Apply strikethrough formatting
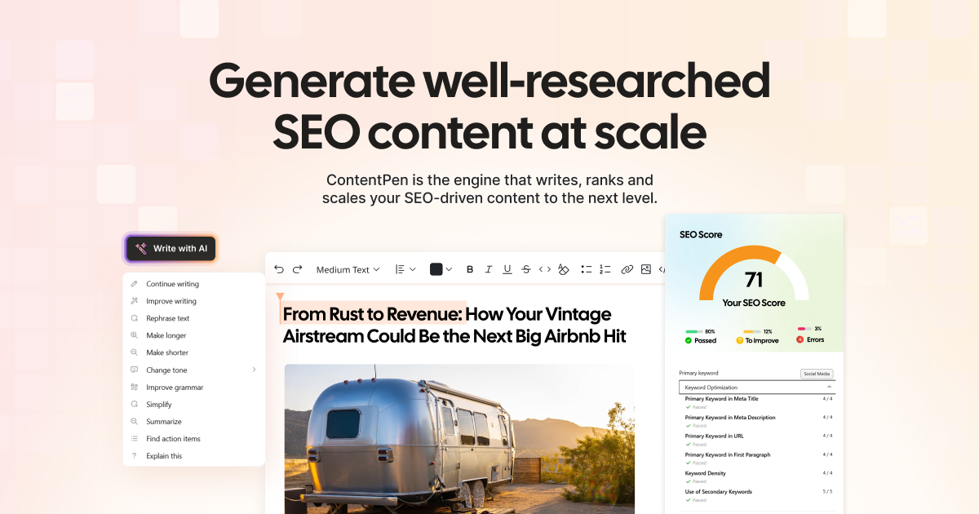Screen dimensions: 979x514 click(526, 268)
